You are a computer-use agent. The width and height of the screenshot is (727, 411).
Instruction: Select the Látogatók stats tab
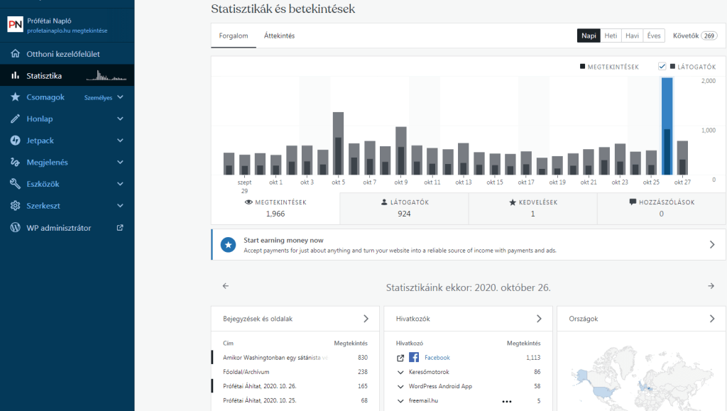coord(404,208)
